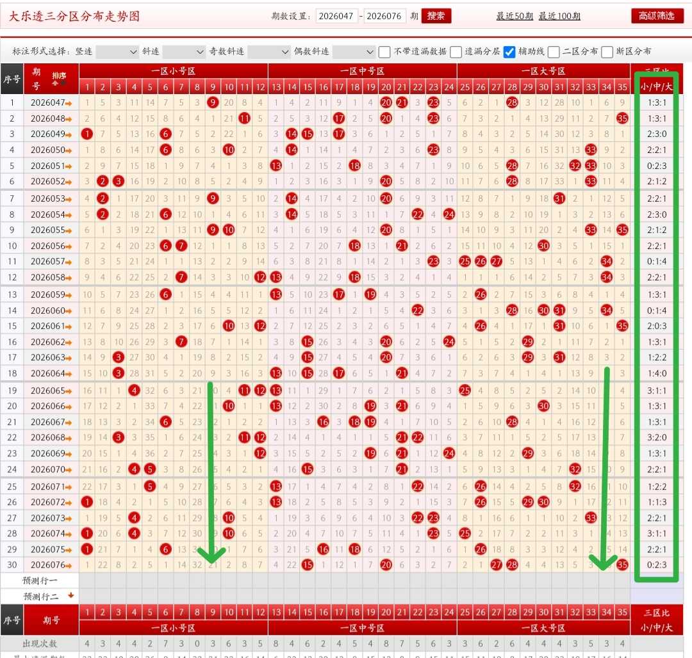Enable the 二区分布 checkbox
Screen dimensions: 692x658
pos(554,52)
